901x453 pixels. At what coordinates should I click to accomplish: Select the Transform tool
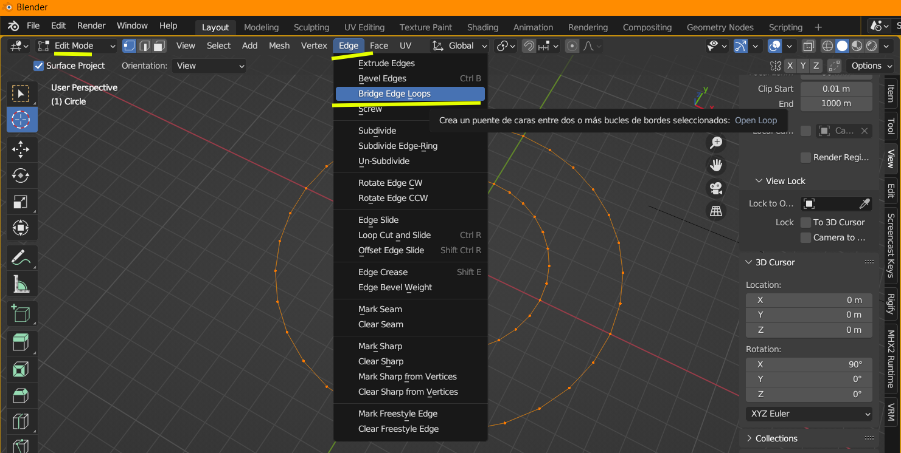[x=21, y=228]
